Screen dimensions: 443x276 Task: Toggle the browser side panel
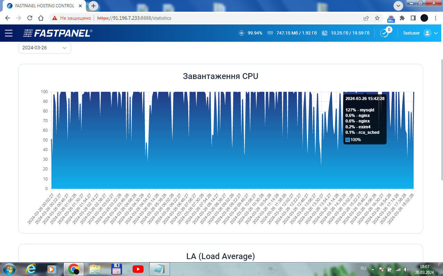coord(413,18)
